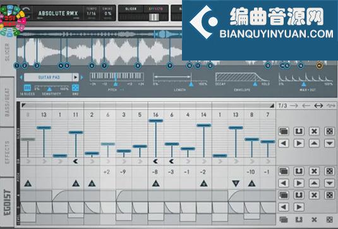Clear the attack/decay envelope row
The width and height of the screenshot is (338, 229).
[x=314, y=195]
